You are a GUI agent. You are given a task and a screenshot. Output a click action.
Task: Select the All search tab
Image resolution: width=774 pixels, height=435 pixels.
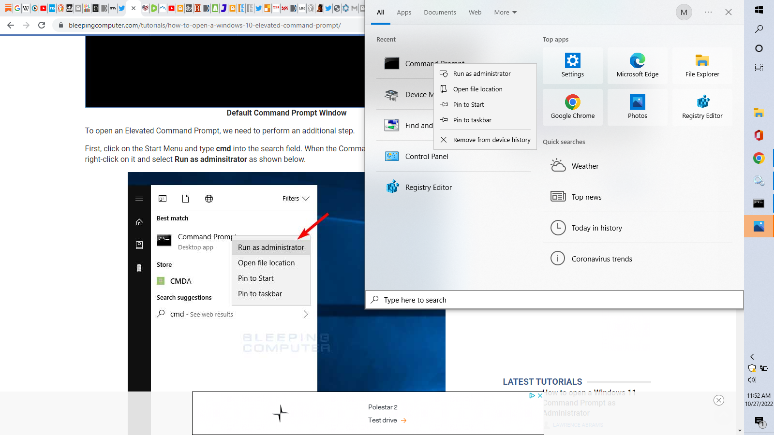381,13
